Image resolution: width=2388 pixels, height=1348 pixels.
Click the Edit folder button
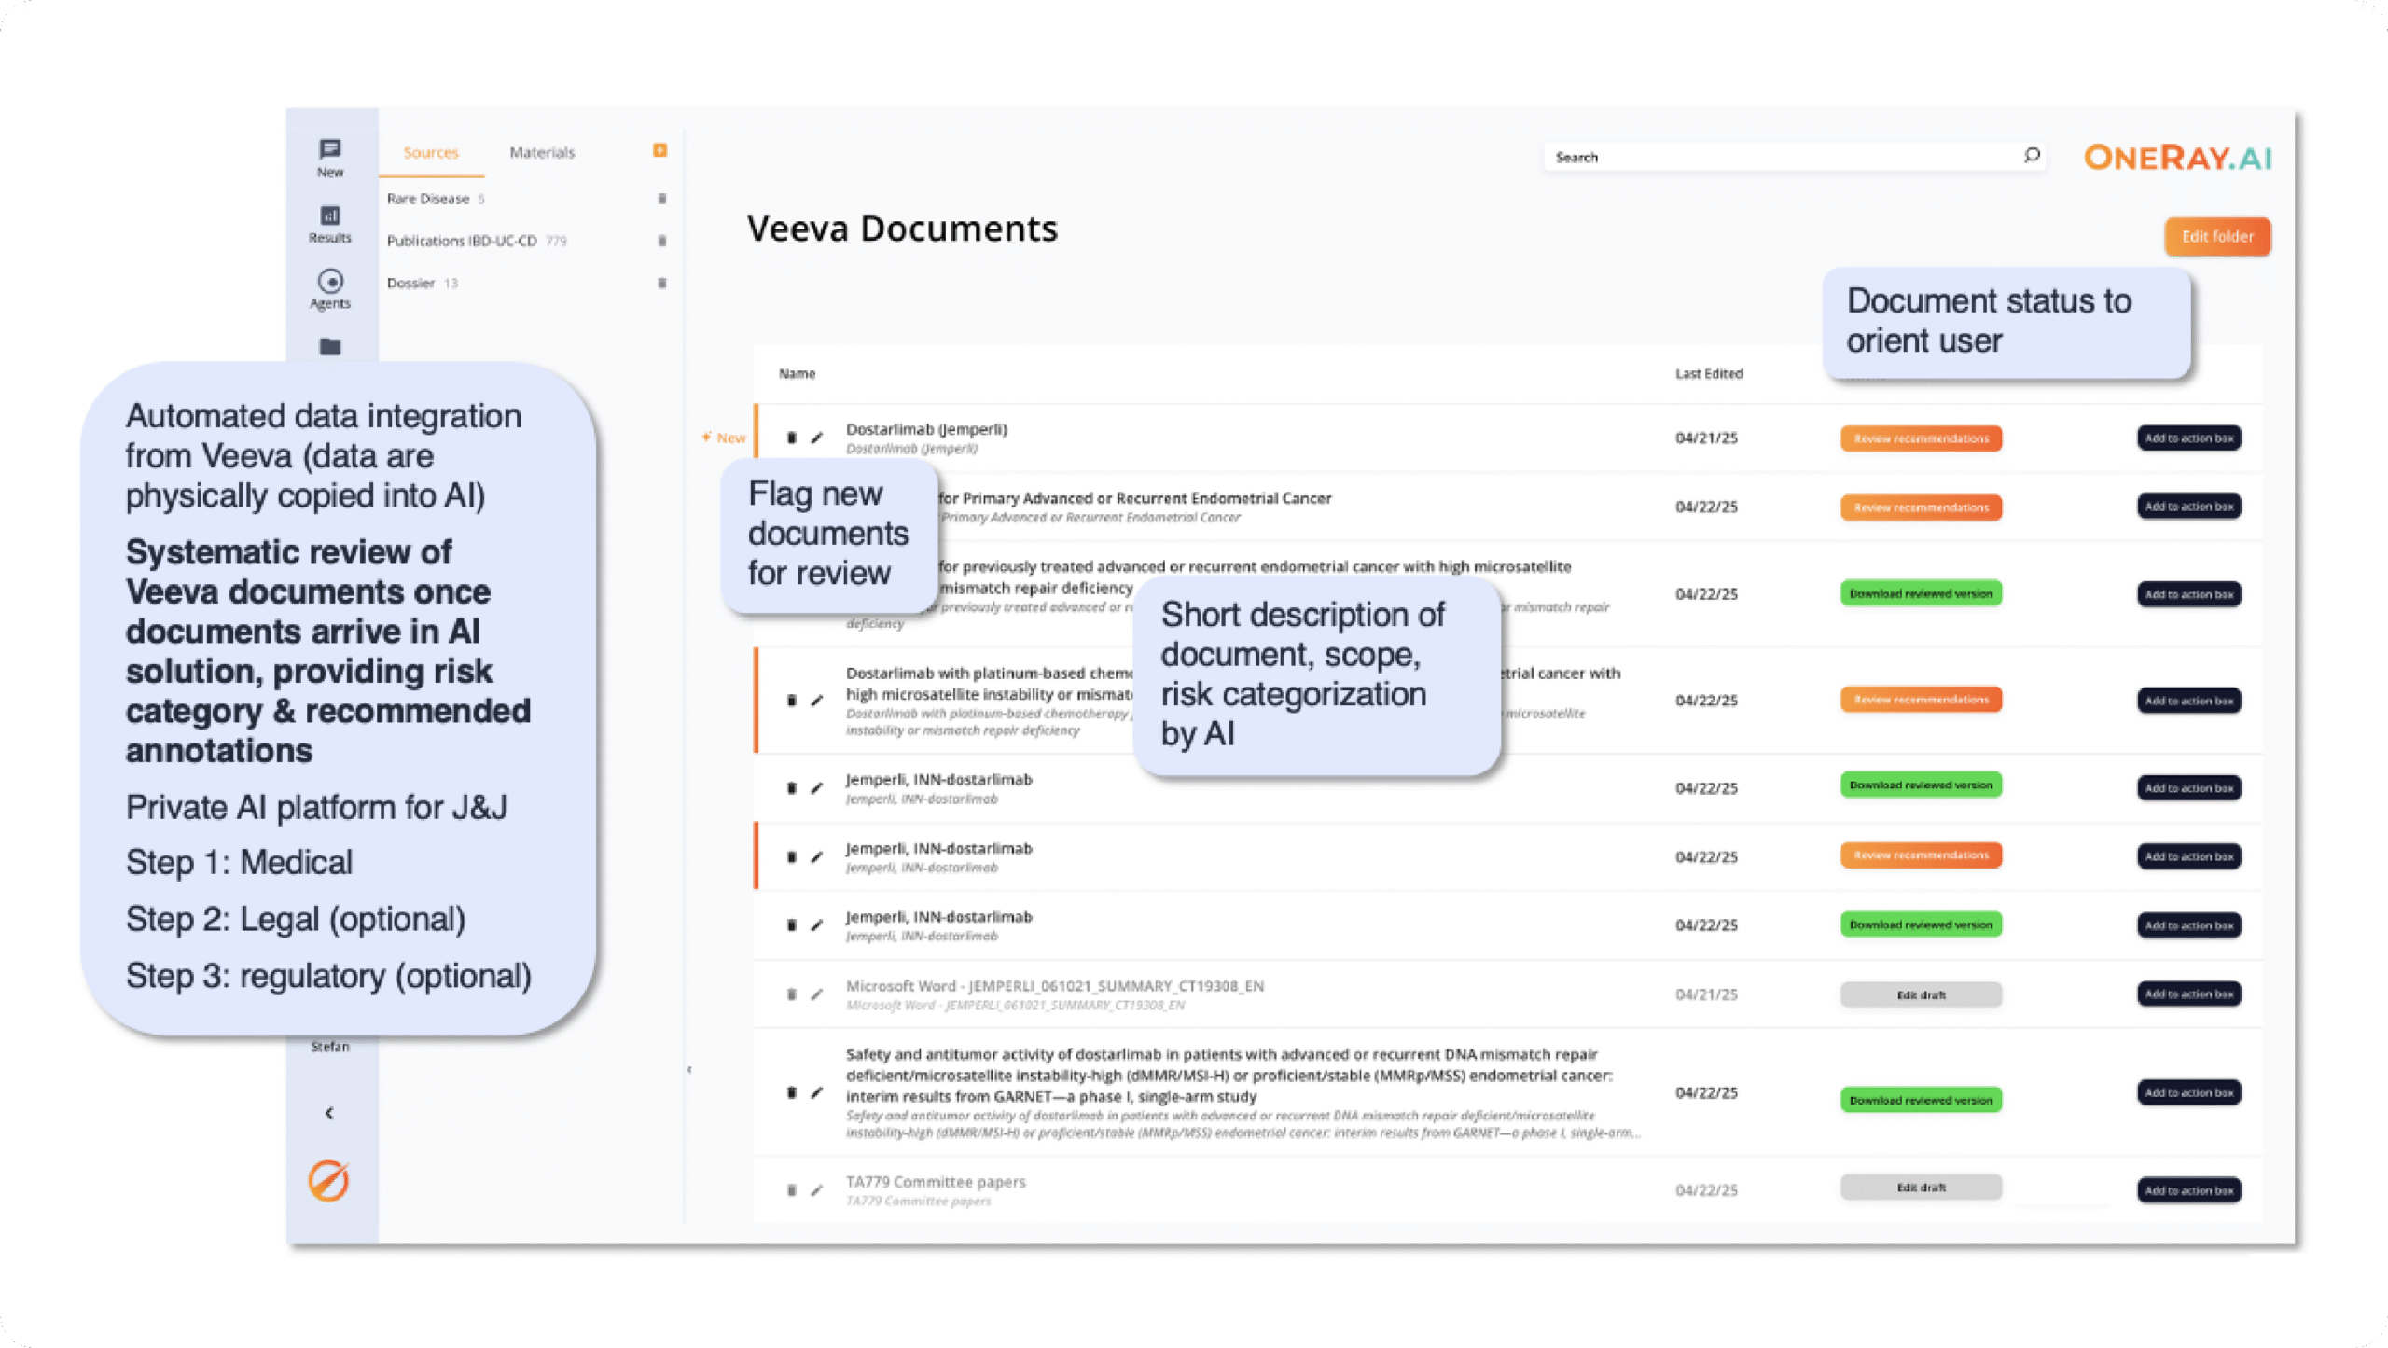(x=2216, y=237)
